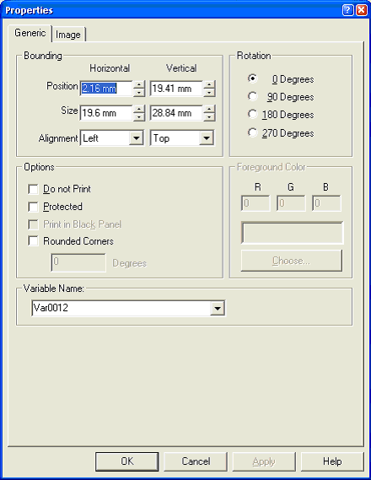Enable the Do not Print checkbox
The width and height of the screenshot is (371, 480).
33,189
